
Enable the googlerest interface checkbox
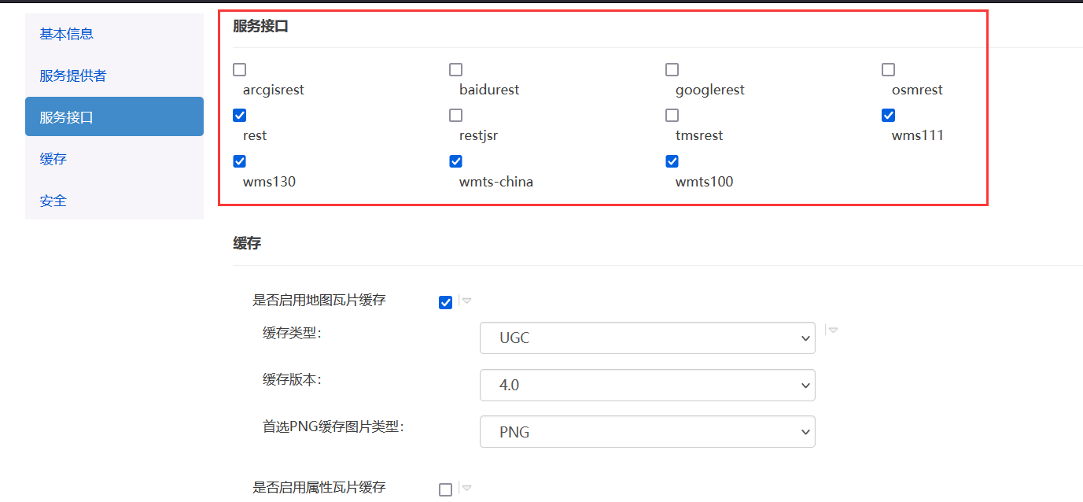click(x=672, y=70)
